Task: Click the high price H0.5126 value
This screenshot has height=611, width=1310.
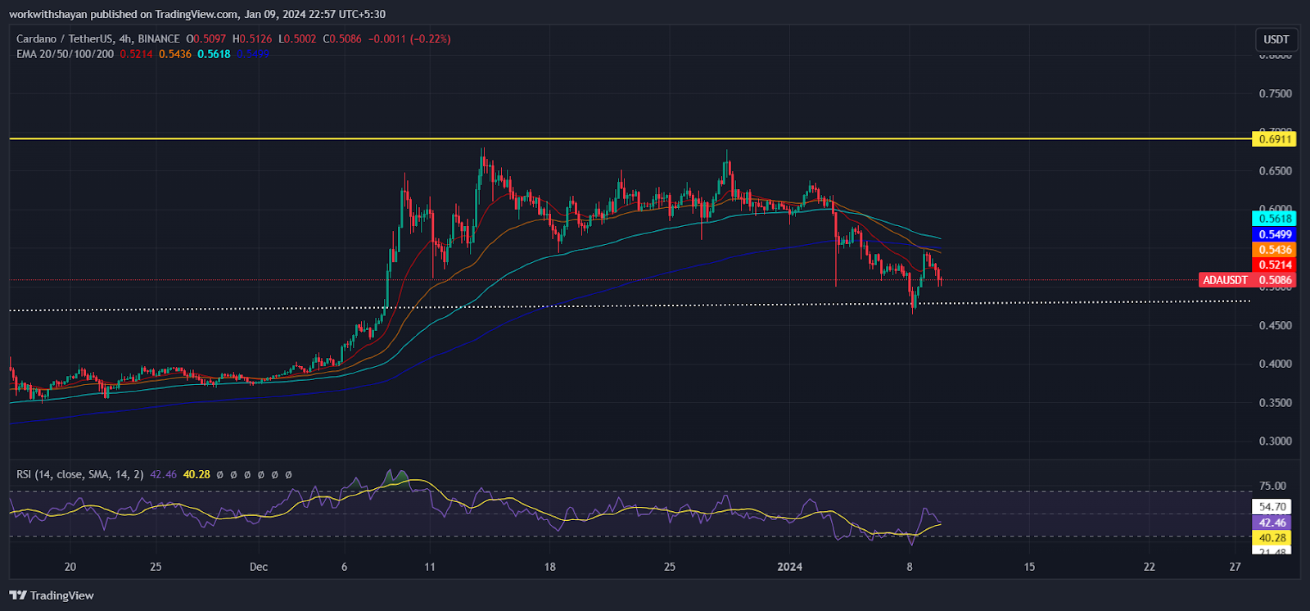Action: [252, 38]
